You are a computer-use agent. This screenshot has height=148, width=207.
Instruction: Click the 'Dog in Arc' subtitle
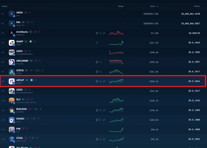coord(20,25)
